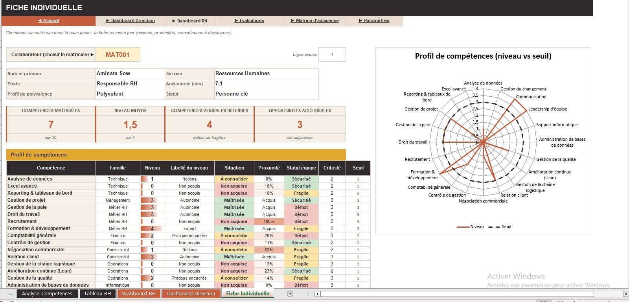This screenshot has height=302, width=629.
Task: Select the radar chart title
Action: (x=483, y=56)
